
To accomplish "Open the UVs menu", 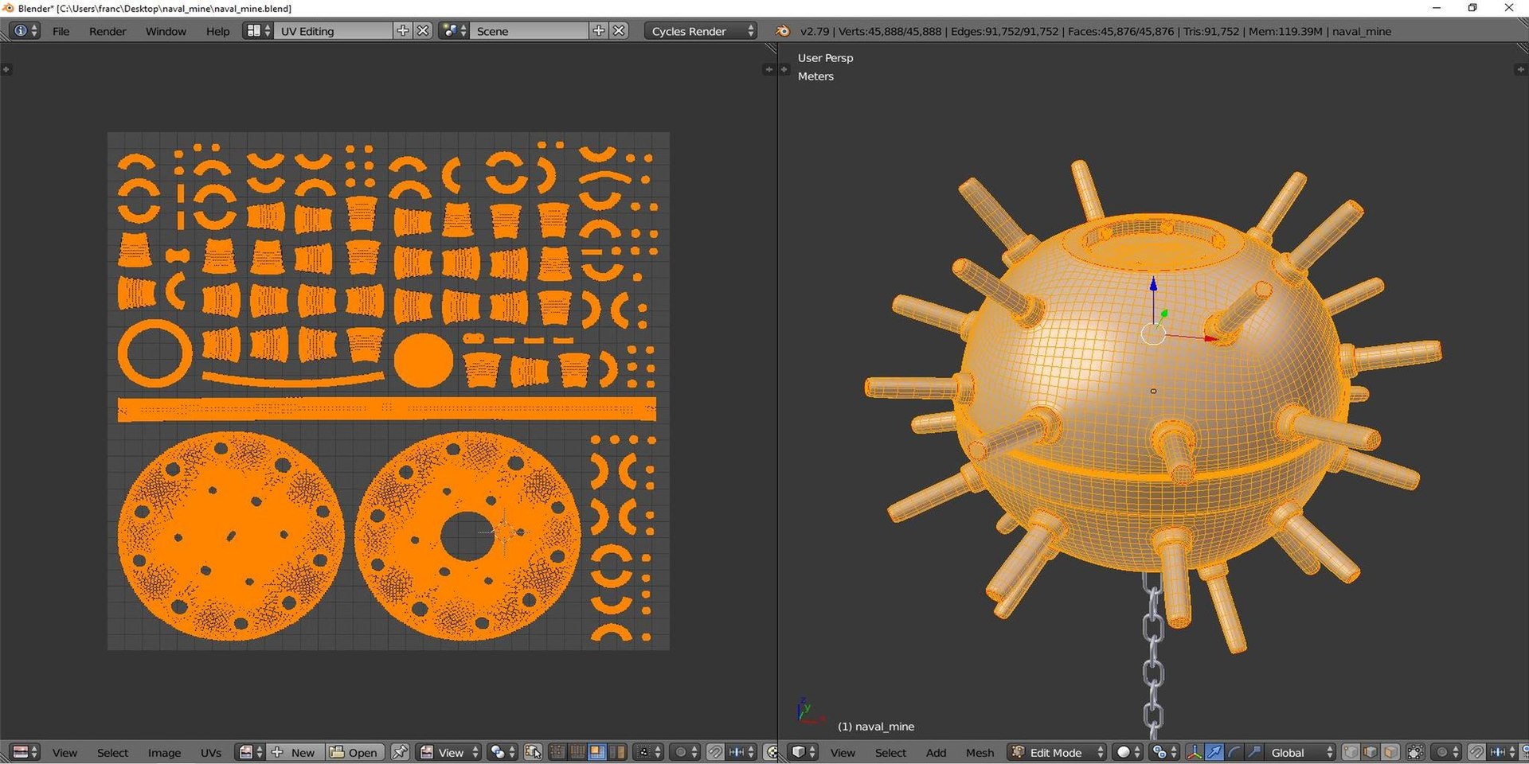I will click(x=211, y=753).
